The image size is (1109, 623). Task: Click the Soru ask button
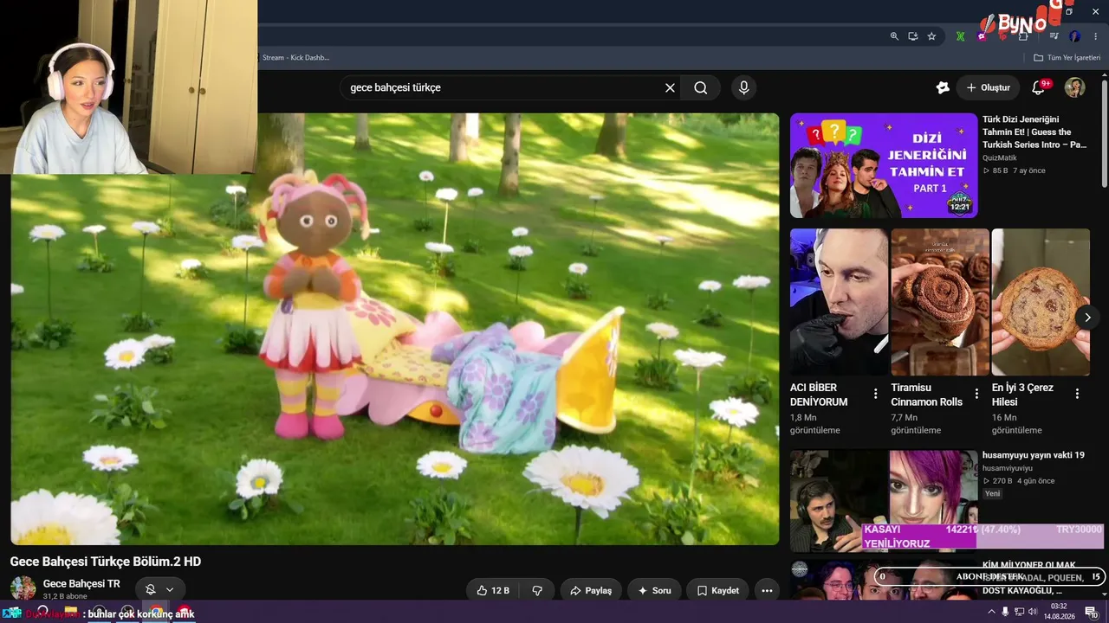pyautogui.click(x=654, y=590)
